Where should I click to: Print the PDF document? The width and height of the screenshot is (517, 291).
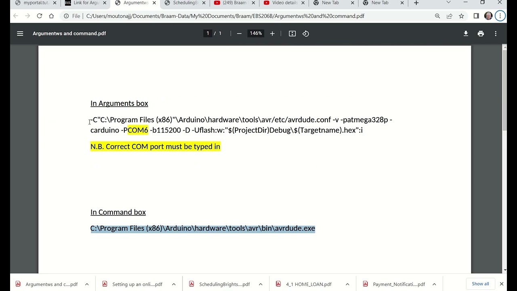click(x=481, y=34)
